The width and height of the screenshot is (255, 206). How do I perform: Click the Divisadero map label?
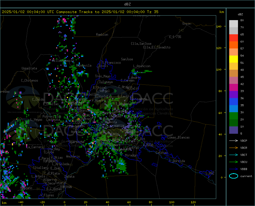(138, 99)
